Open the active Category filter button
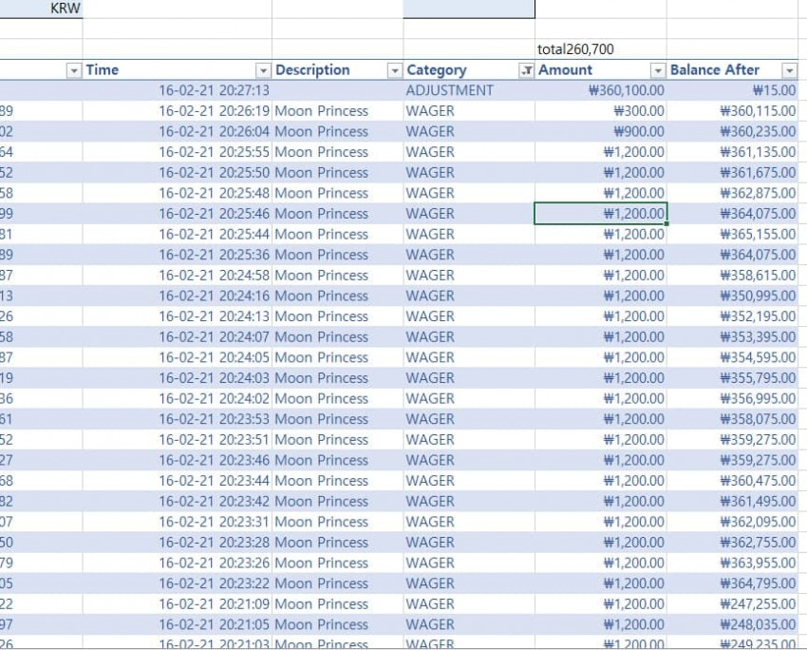 [x=527, y=70]
